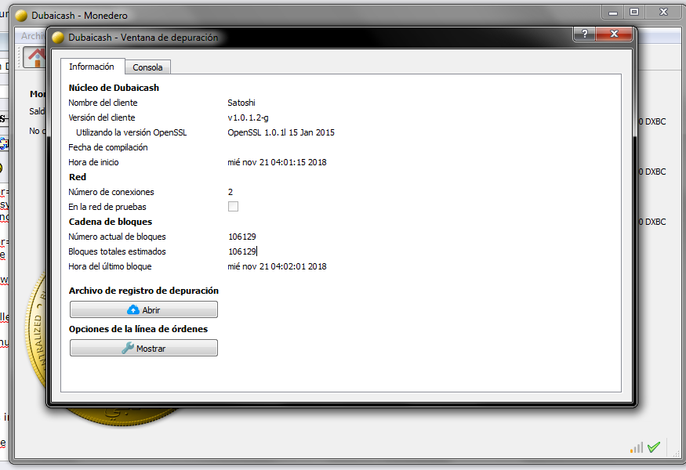Open the partially hidden Archivo menu
The height and width of the screenshot is (470, 686).
[33, 36]
